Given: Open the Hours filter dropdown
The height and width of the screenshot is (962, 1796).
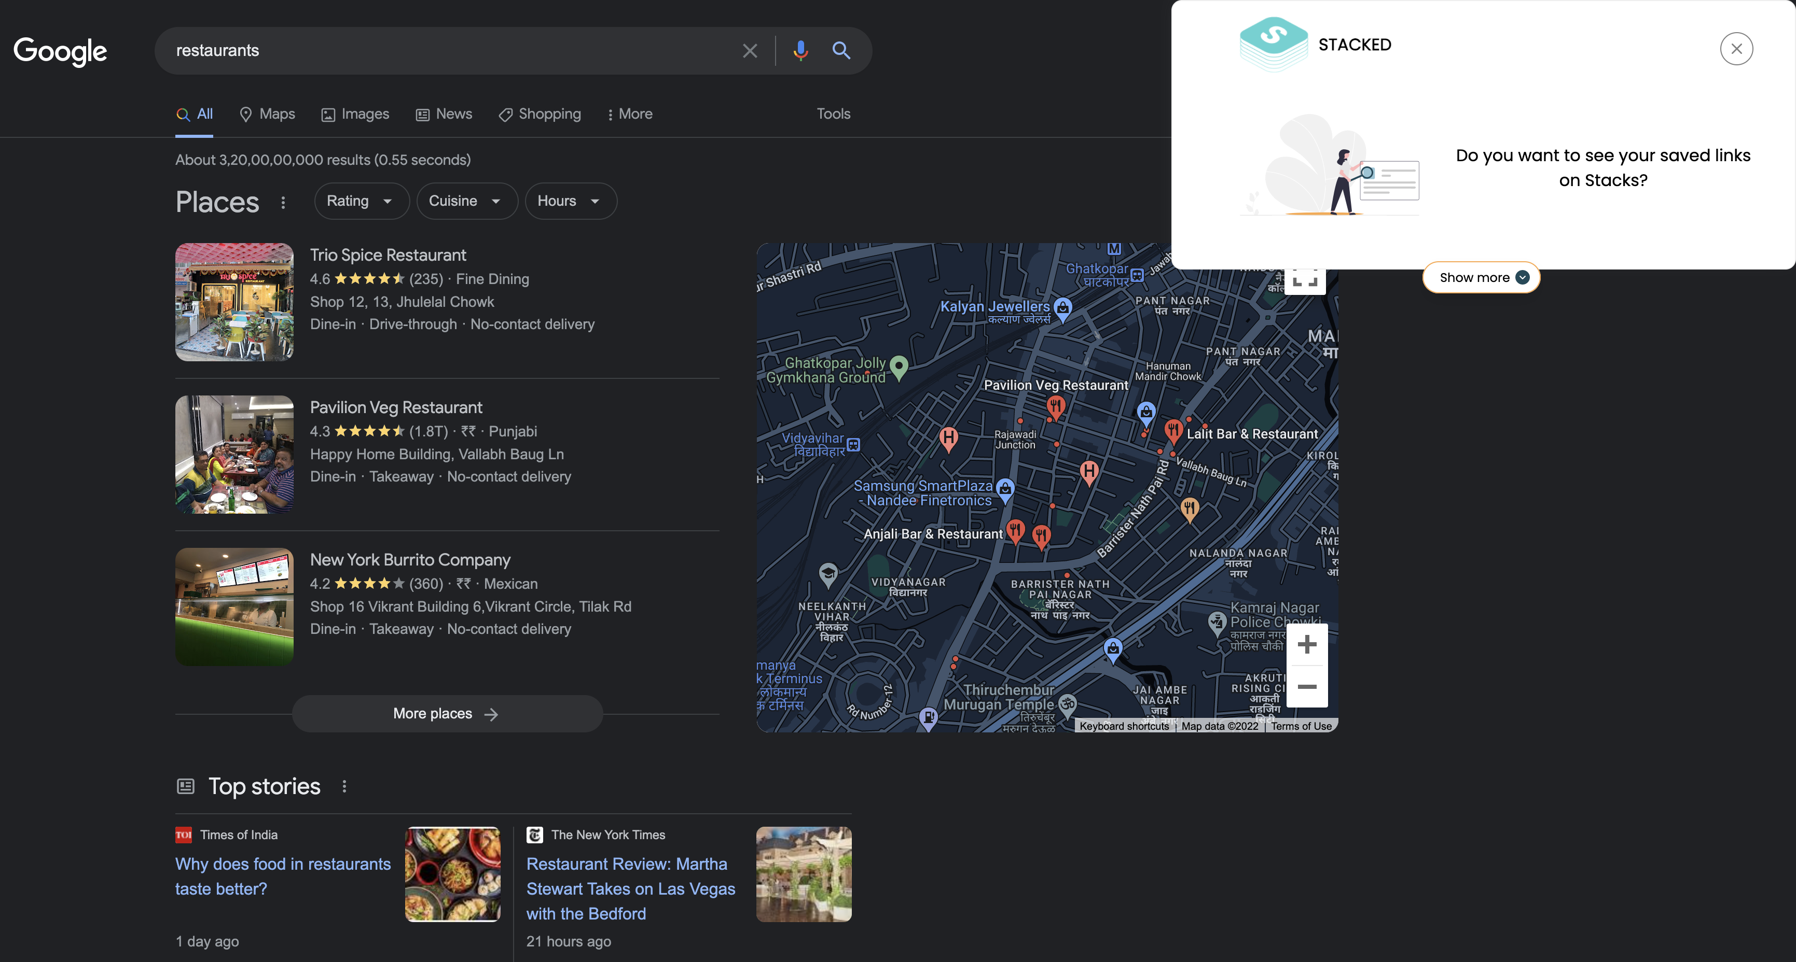Looking at the screenshot, I should [571, 201].
